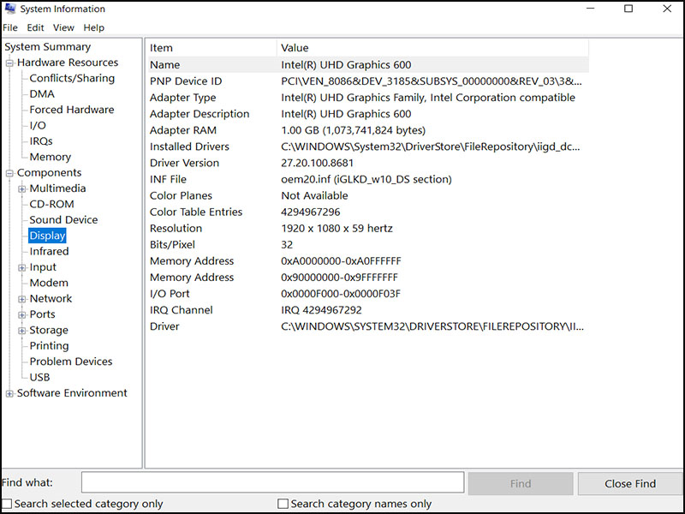
Task: Expand the Multimedia tree node
Action: click(22, 188)
